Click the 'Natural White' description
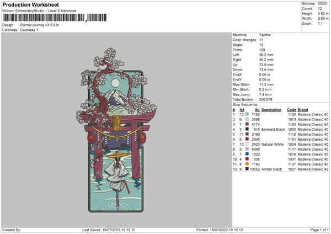Viewport: 331px width, 234px height. pyautogui.click(x=273, y=145)
